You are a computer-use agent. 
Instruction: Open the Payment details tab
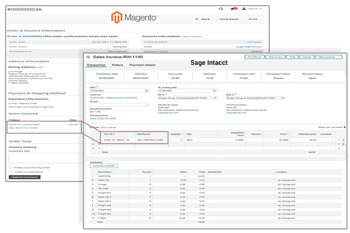pyautogui.click(x=142, y=65)
